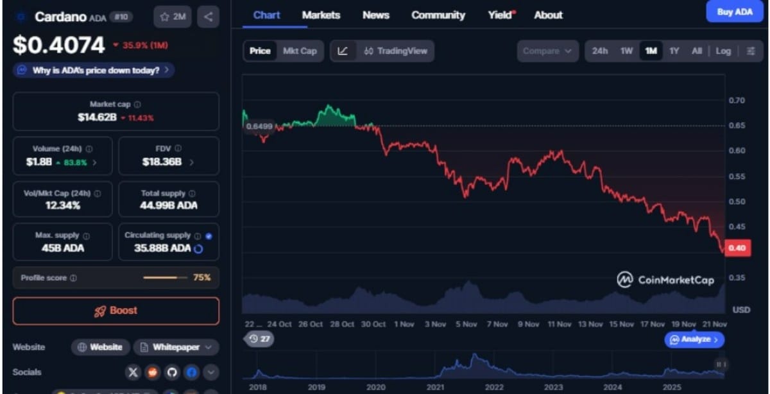
Task: Show Max. supply info icon
Action: [x=86, y=236]
